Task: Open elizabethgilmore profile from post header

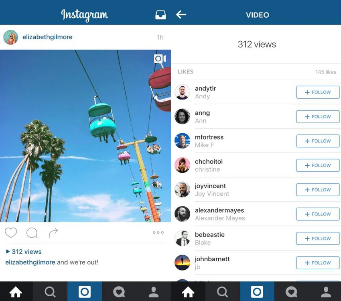Action: click(47, 37)
